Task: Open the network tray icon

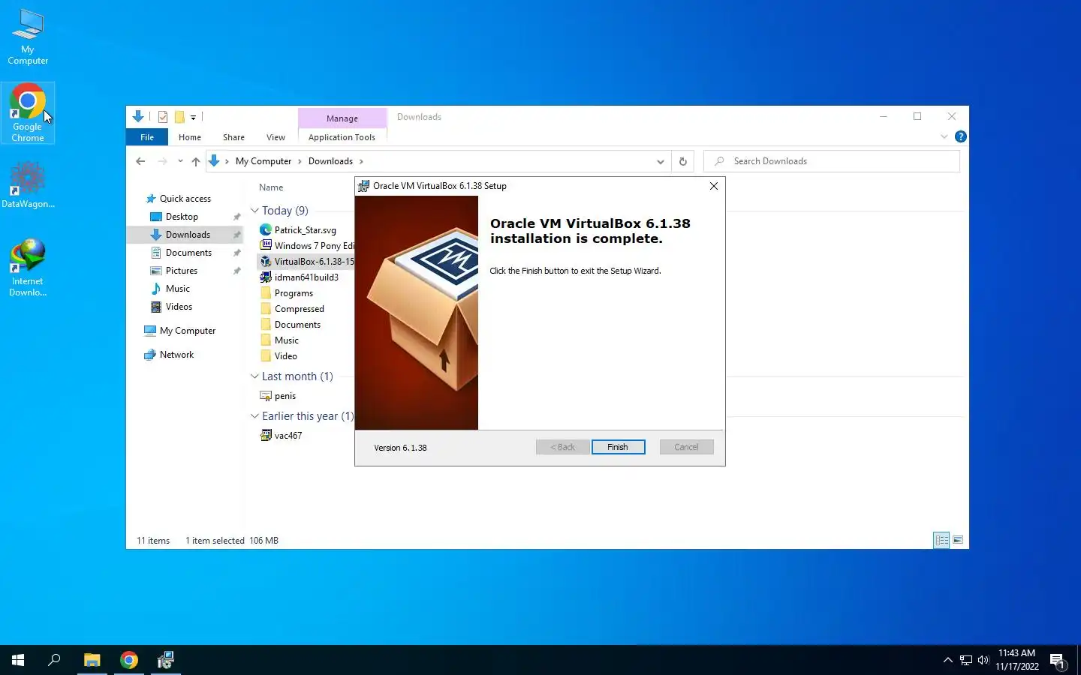Action: click(966, 660)
